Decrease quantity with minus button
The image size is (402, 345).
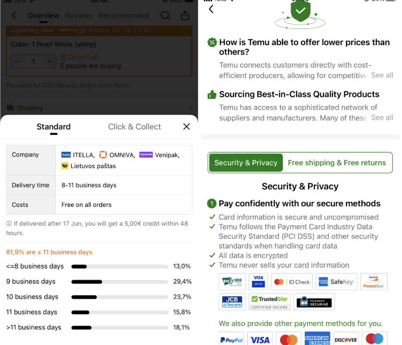(18, 61)
